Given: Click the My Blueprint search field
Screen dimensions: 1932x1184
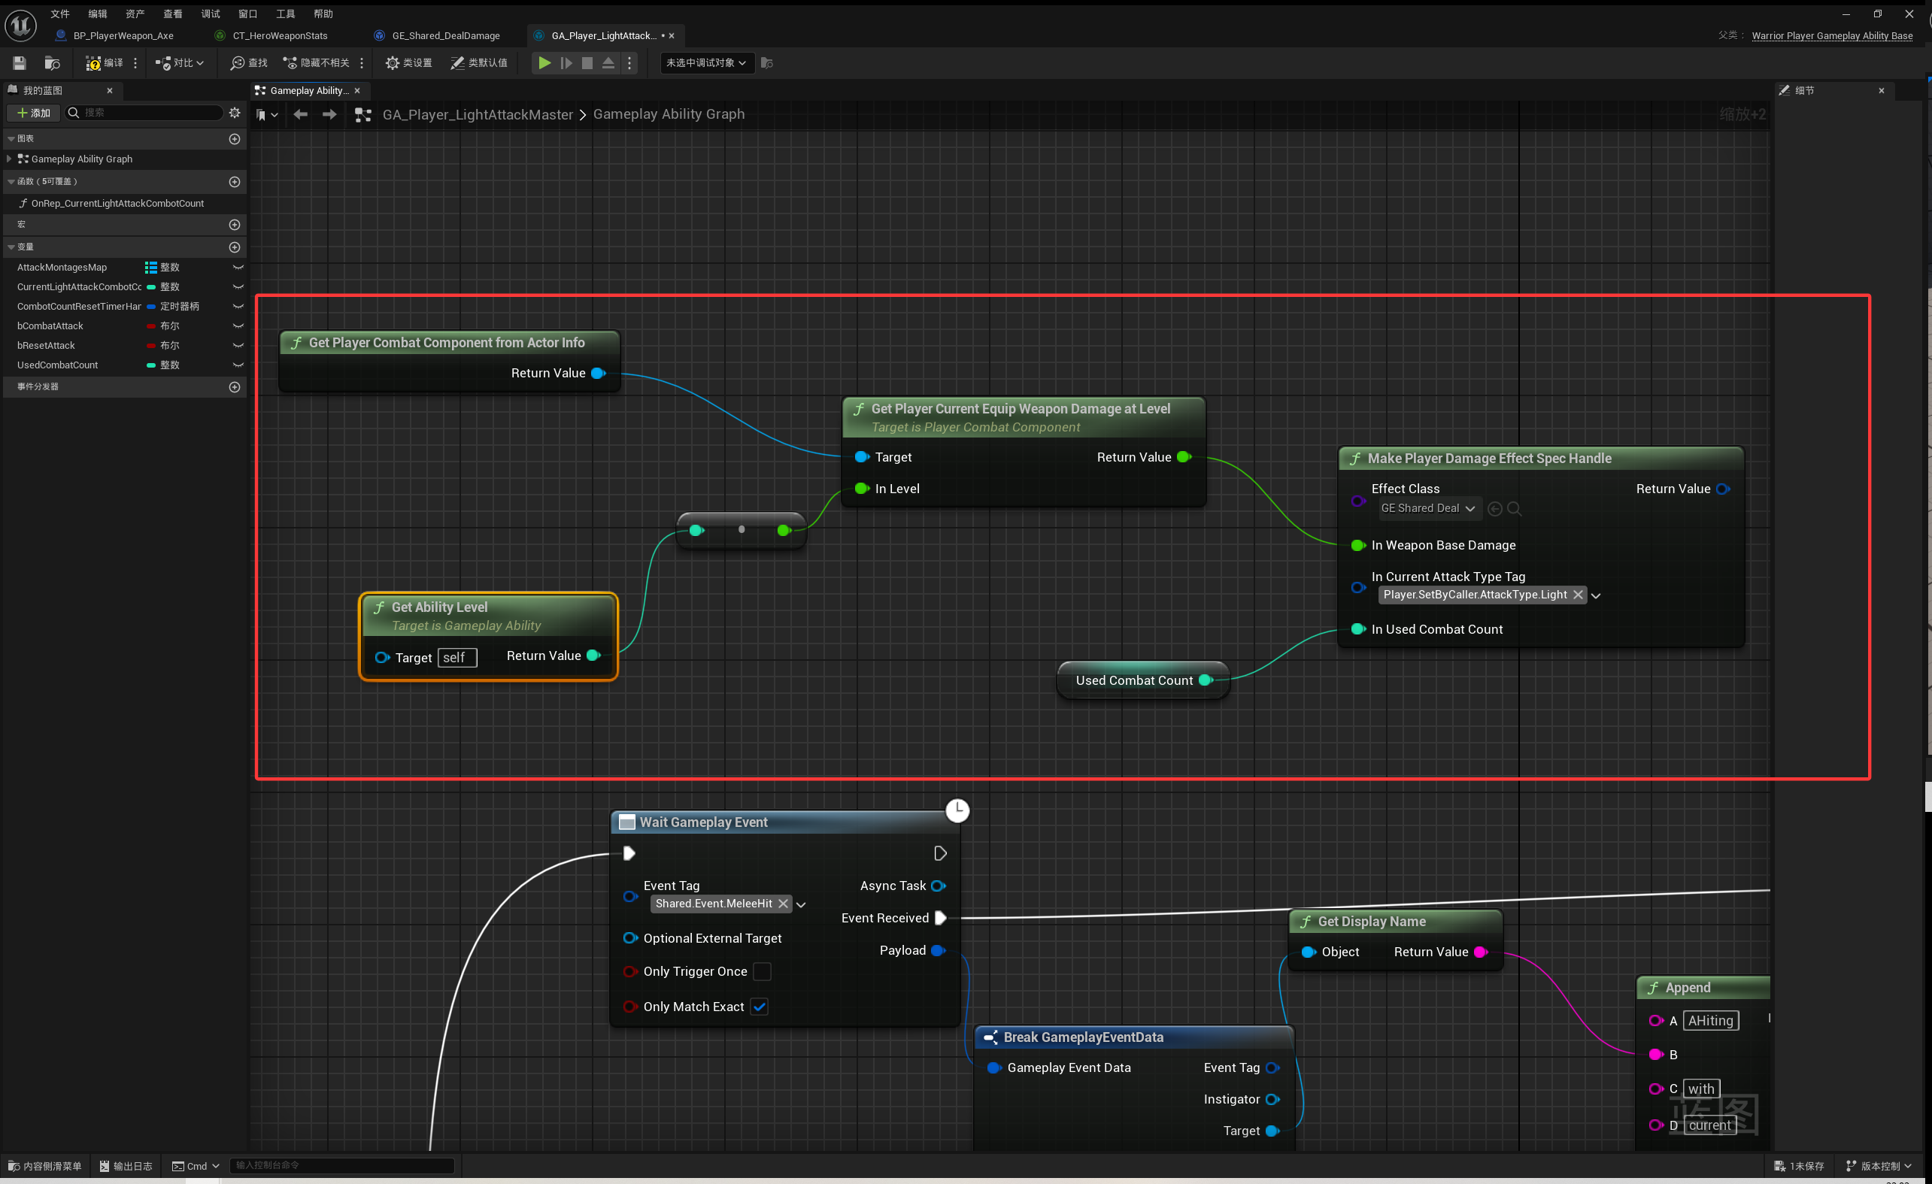Looking at the screenshot, I should [150, 113].
